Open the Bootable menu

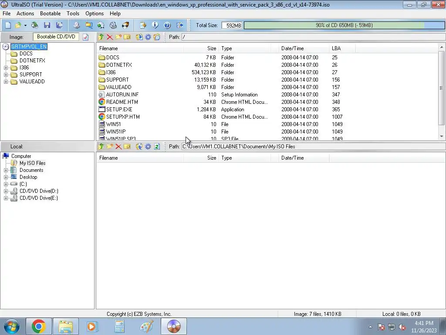pos(51,14)
